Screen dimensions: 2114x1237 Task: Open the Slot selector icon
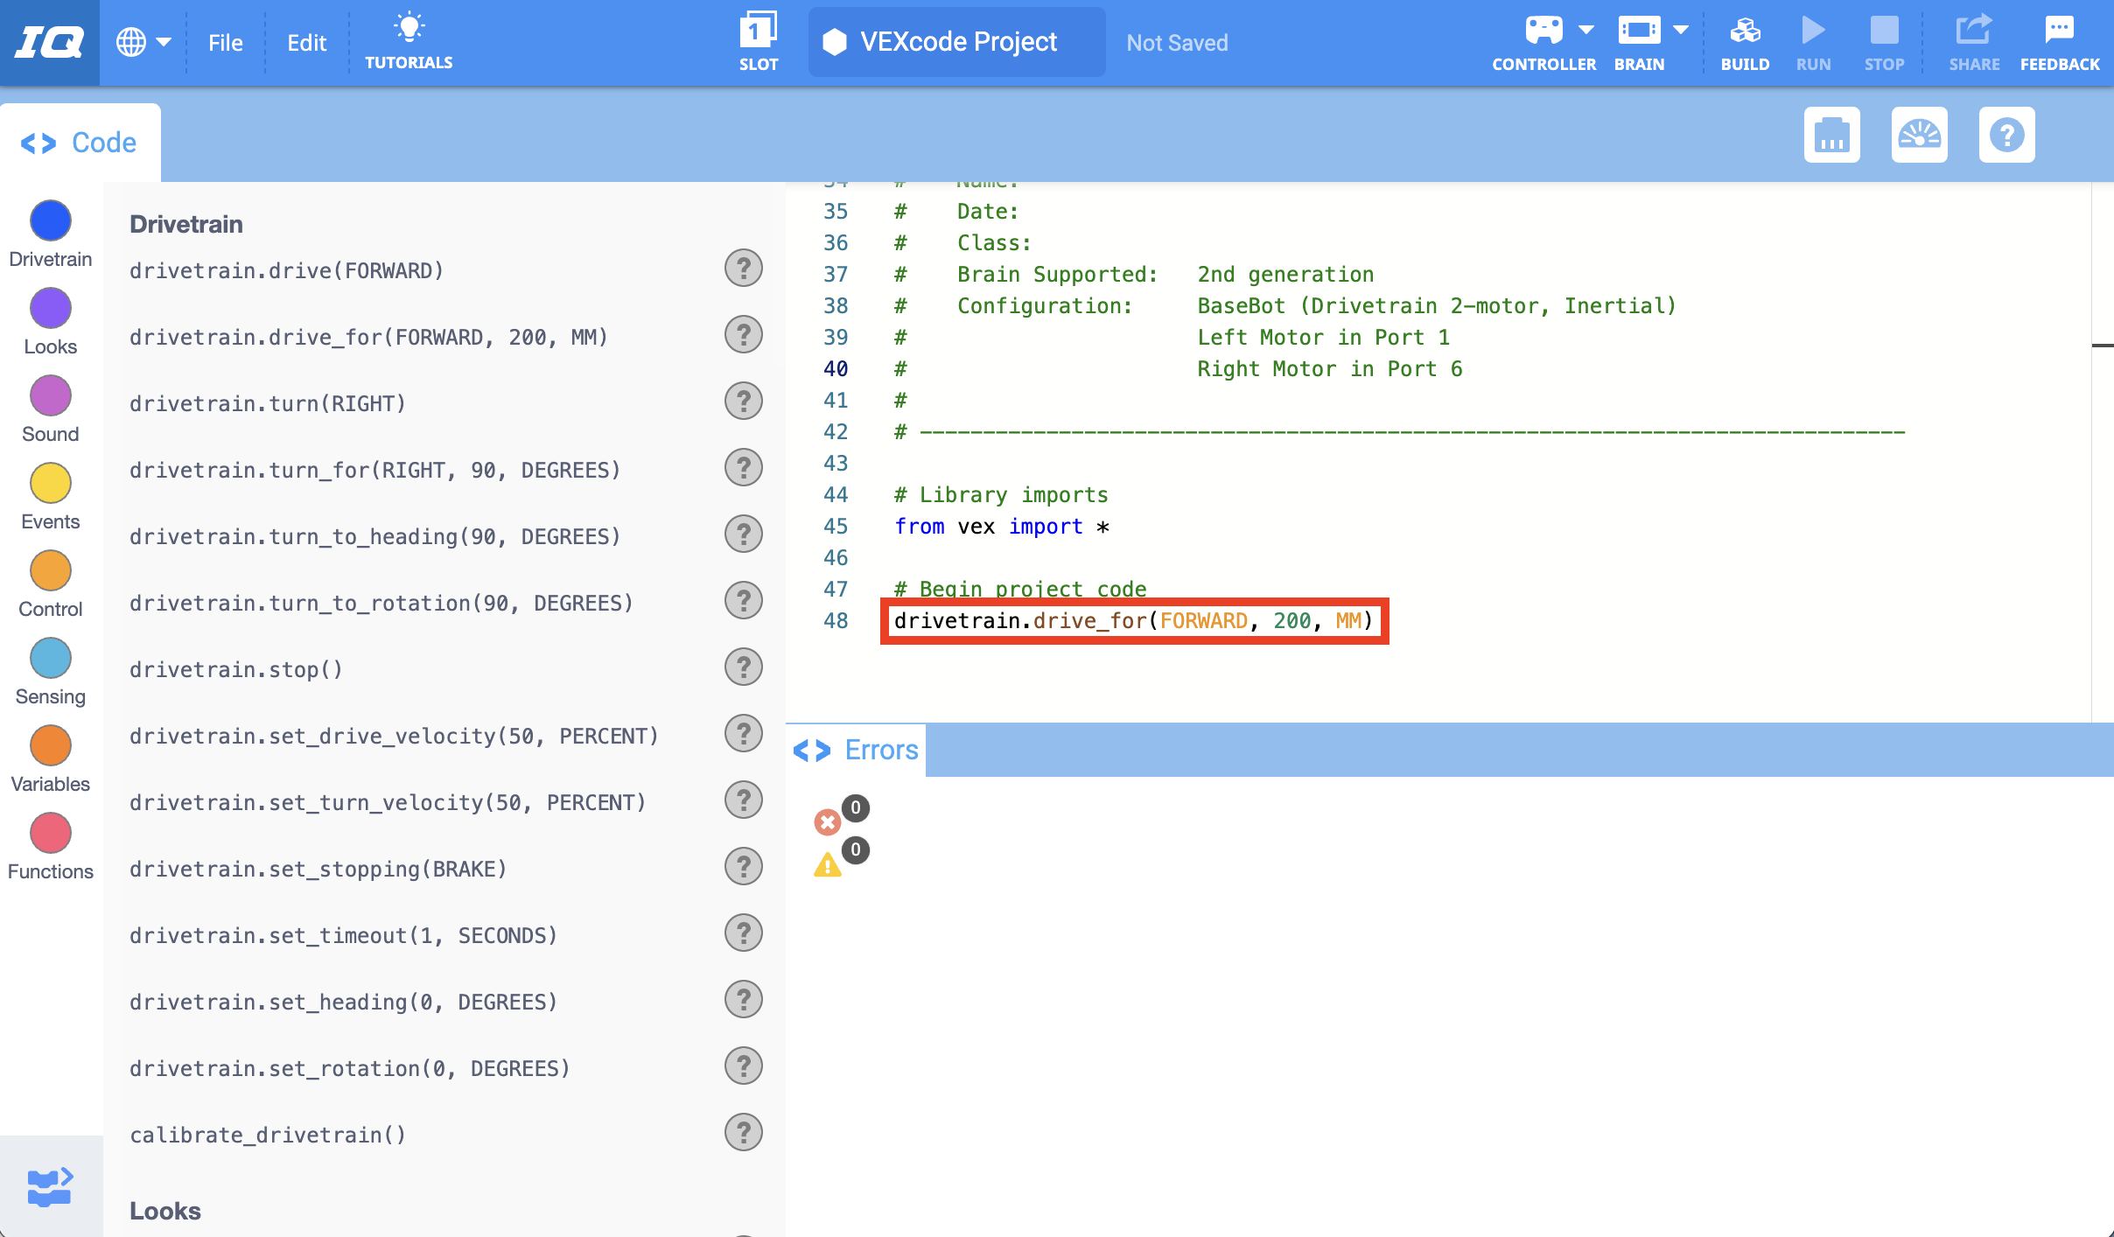click(758, 29)
